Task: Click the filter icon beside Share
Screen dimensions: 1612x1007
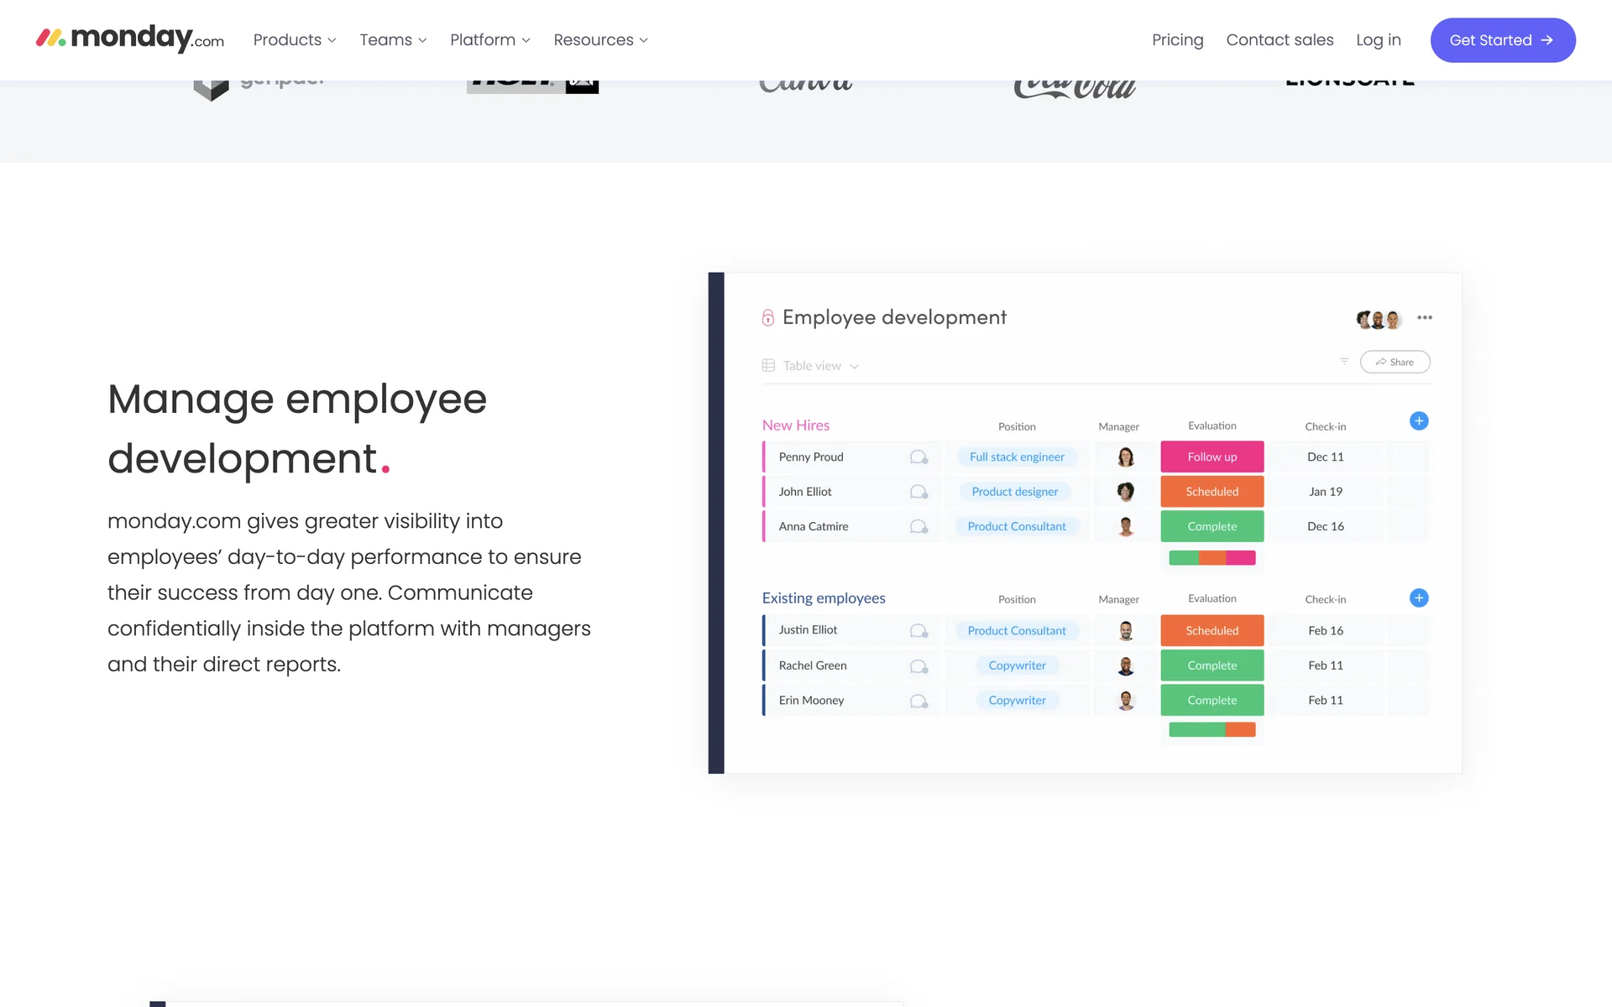Action: pos(1344,362)
